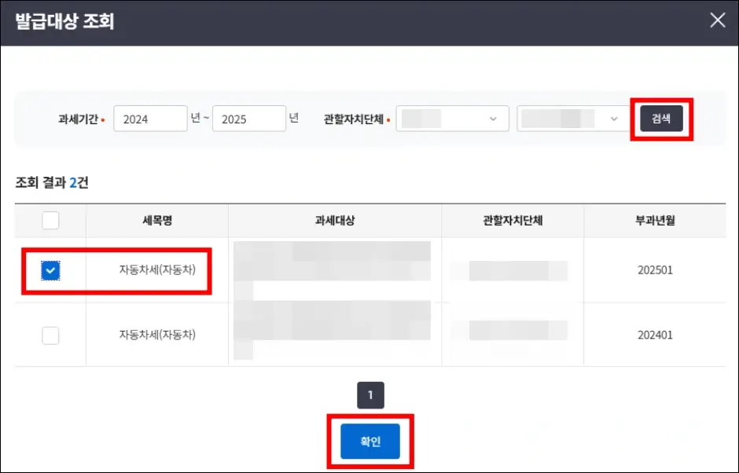Click the 관할자치단체 column header
Screen dimensions: 739x473
pyautogui.click(x=513, y=220)
